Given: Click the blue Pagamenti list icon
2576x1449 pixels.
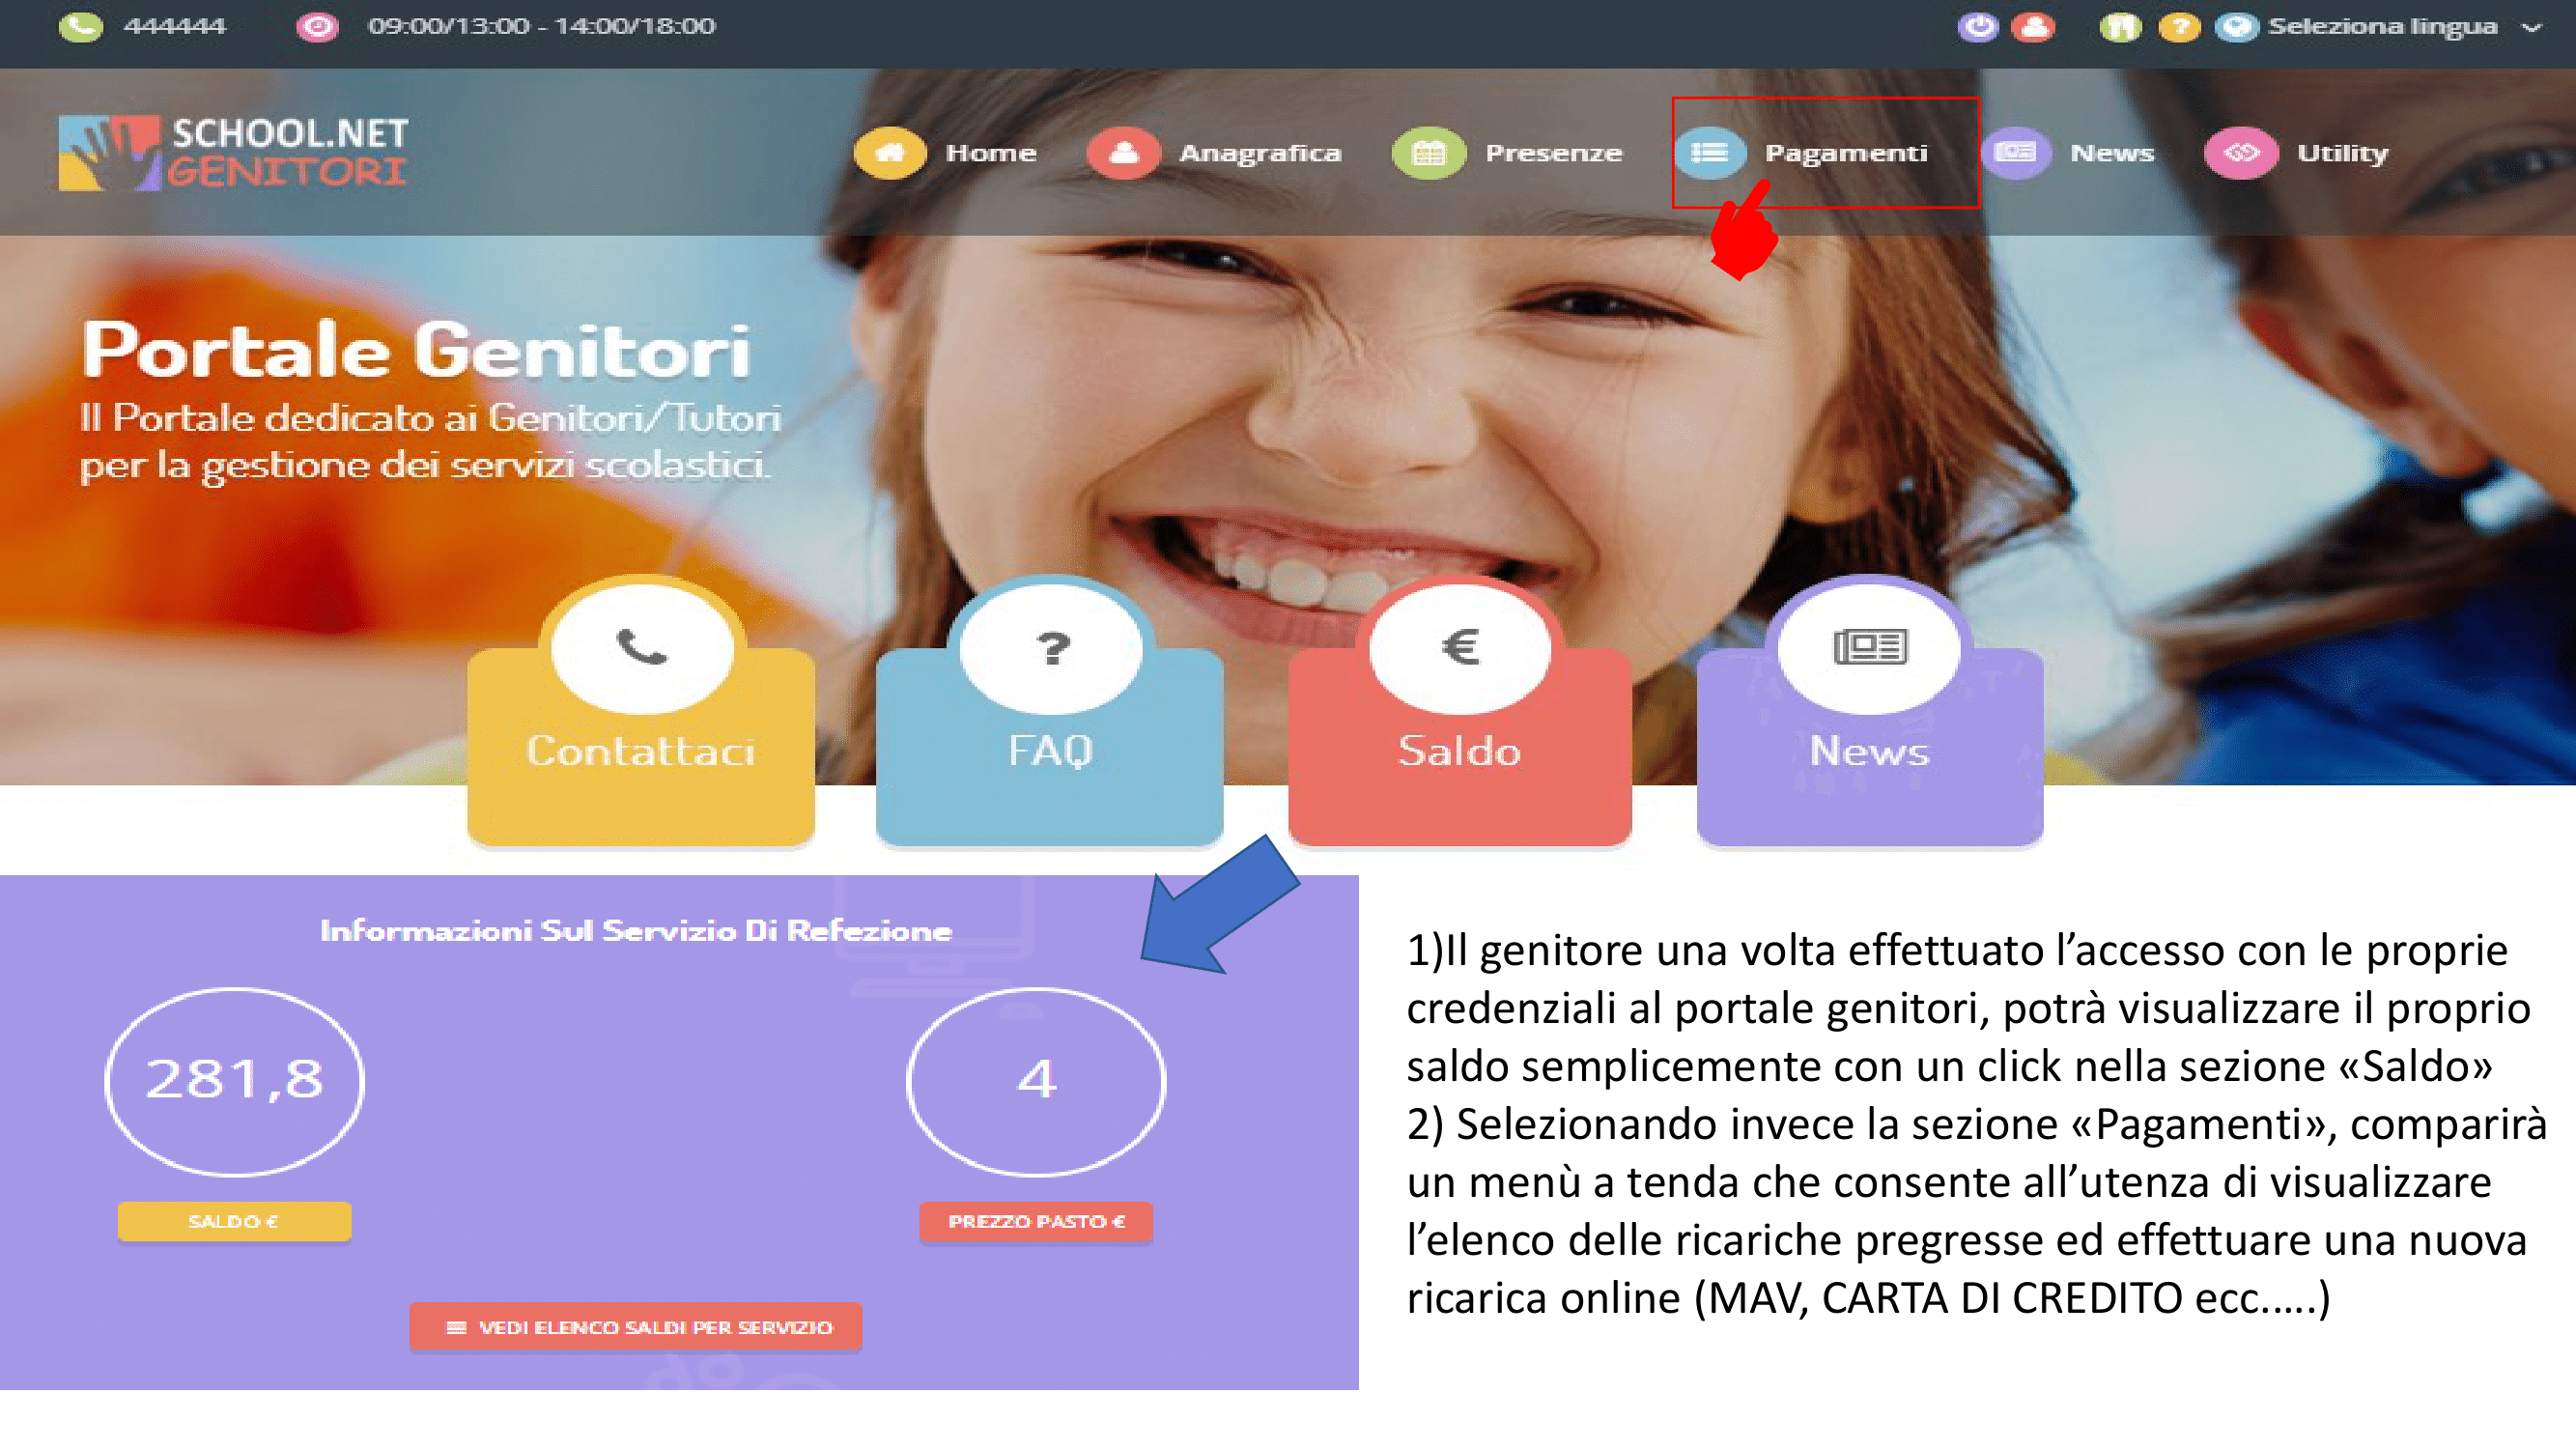Looking at the screenshot, I should [1710, 153].
